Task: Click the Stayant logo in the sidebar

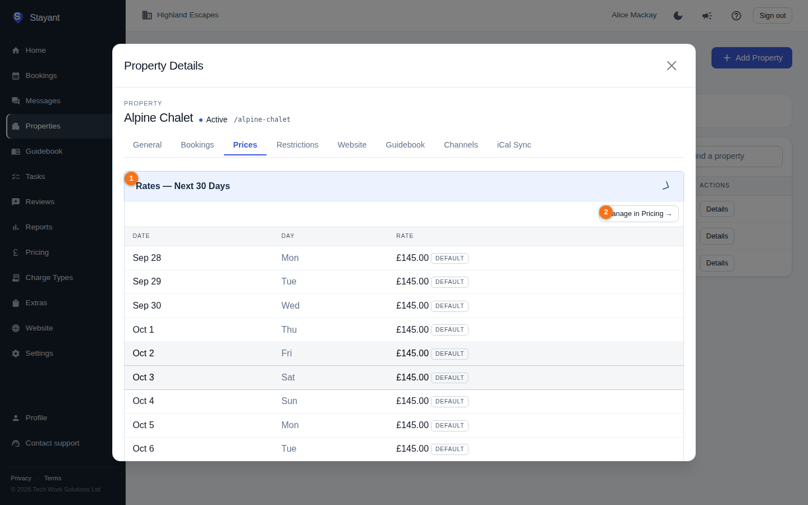Action: 17,17
